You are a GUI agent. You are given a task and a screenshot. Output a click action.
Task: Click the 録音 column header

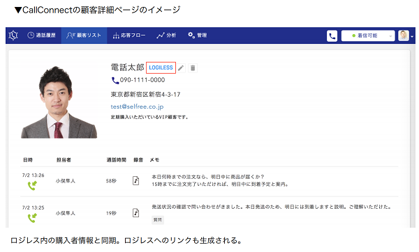tap(138, 160)
